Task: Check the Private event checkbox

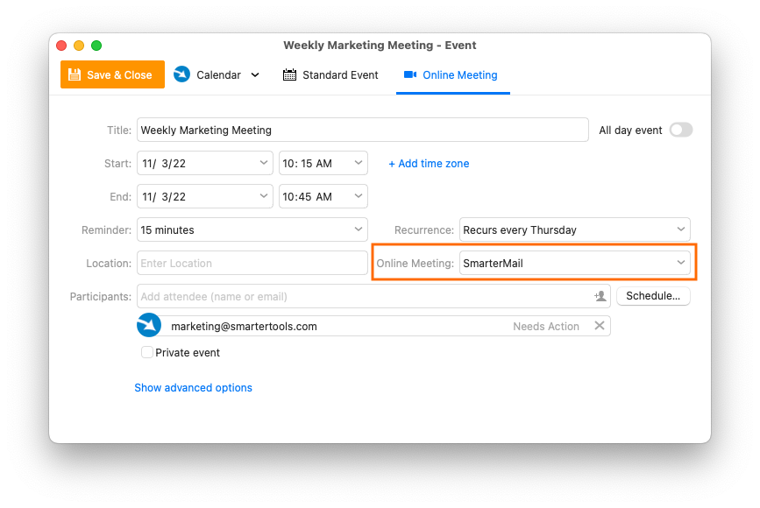Action: pos(147,352)
